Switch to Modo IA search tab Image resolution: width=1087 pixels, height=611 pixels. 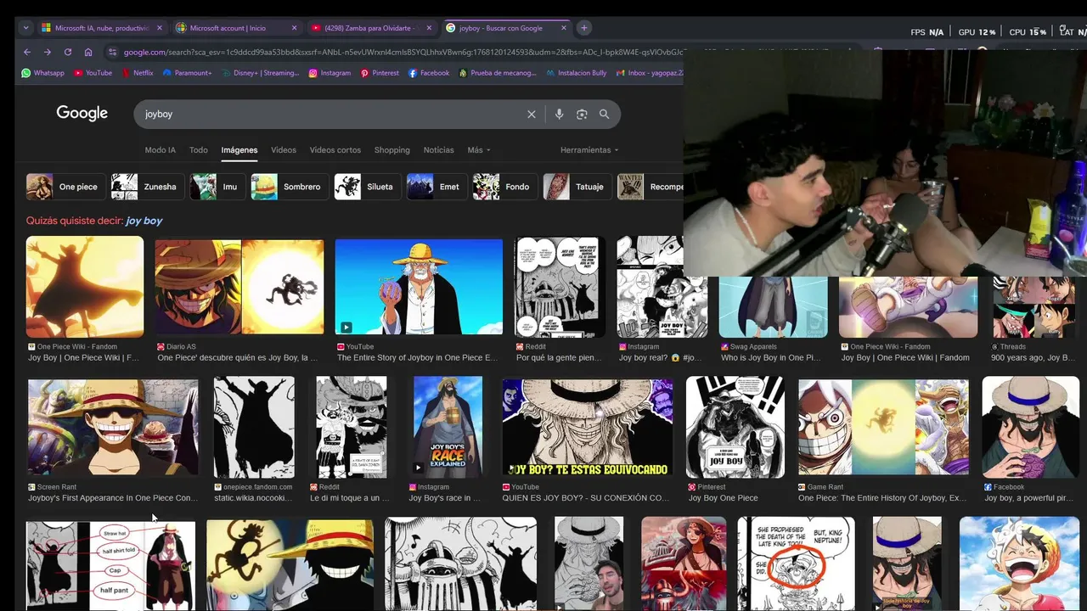160,150
